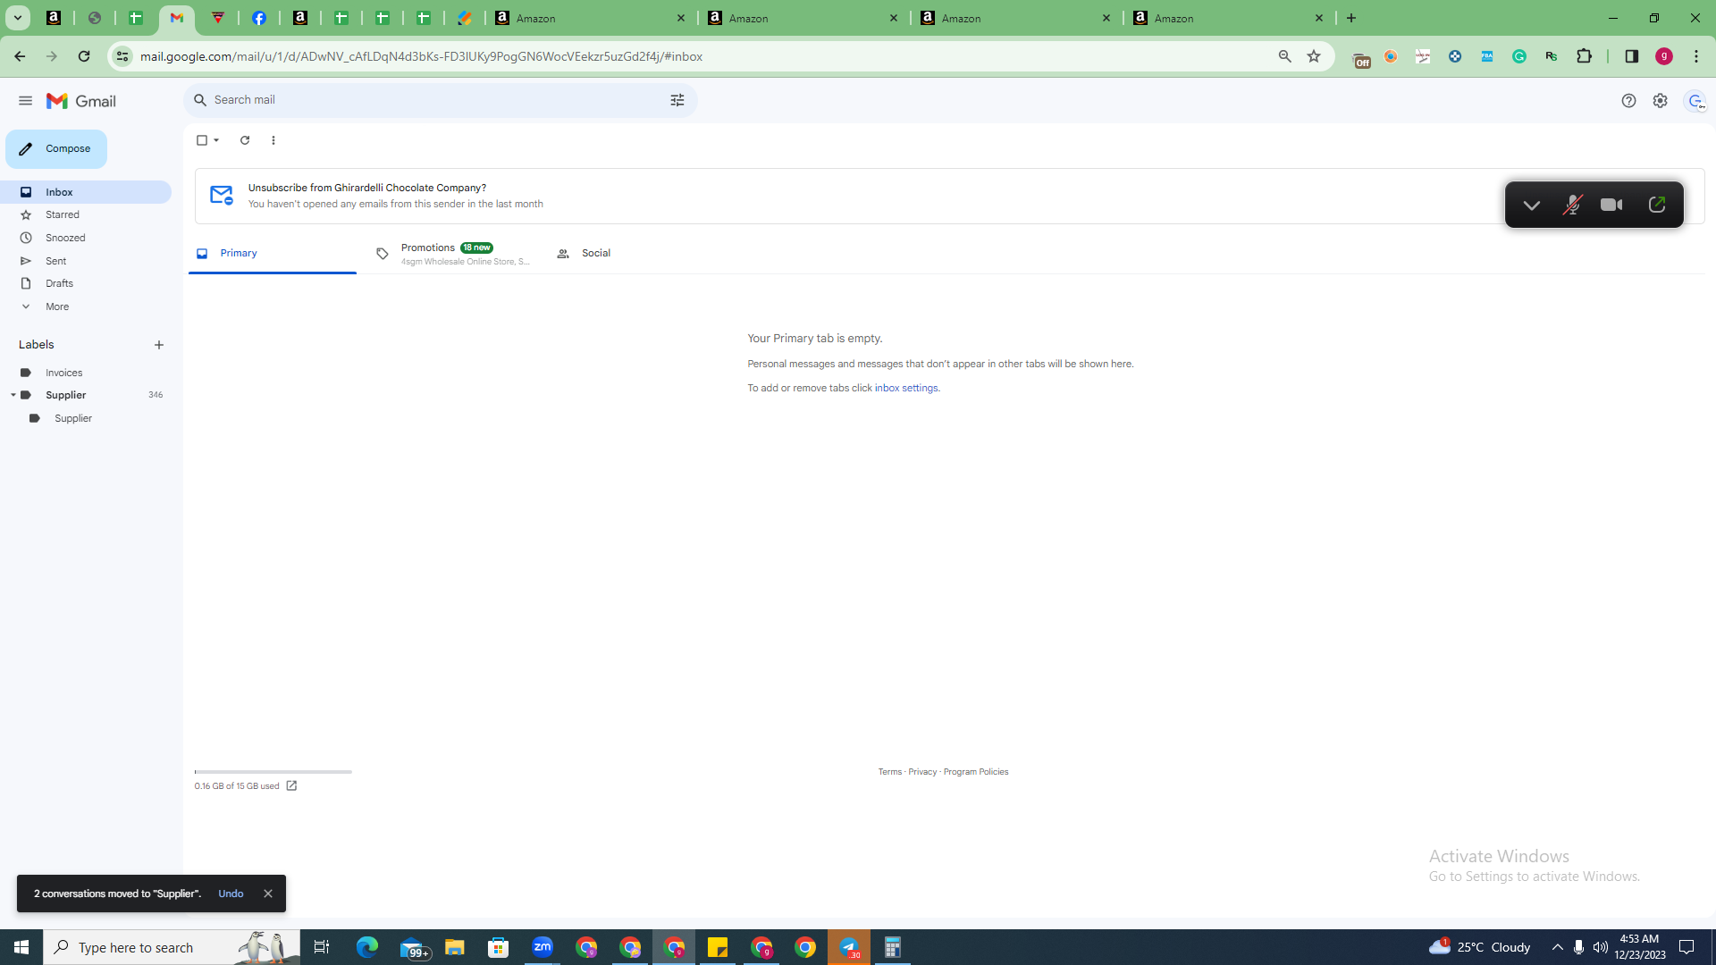Reload the page in Chrome

coord(84,56)
